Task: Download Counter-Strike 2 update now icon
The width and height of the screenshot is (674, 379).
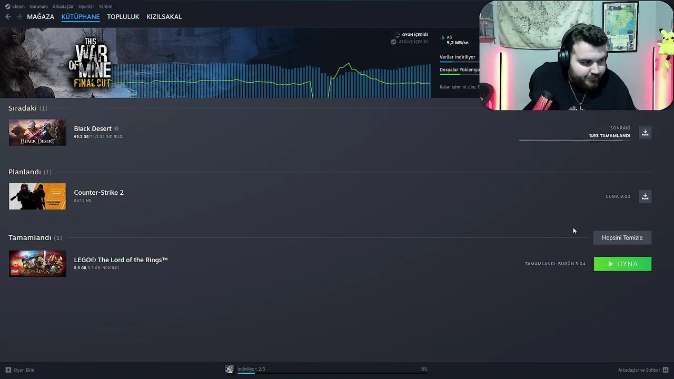Action: point(645,196)
